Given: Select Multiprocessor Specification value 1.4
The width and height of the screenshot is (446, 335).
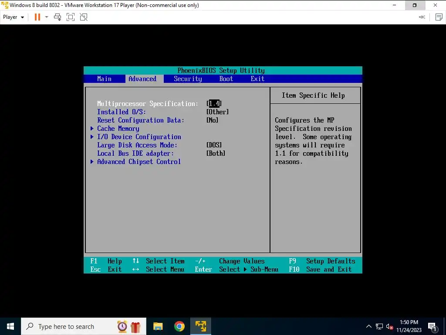Looking at the screenshot, I should click(214, 103).
